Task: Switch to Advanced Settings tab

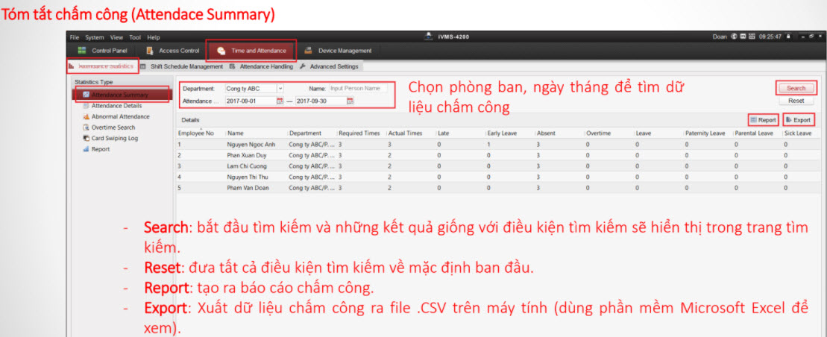Action: pyautogui.click(x=333, y=66)
